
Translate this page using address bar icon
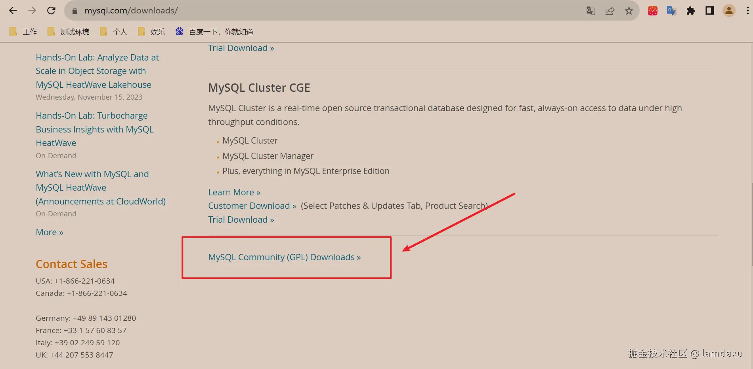pyautogui.click(x=591, y=11)
